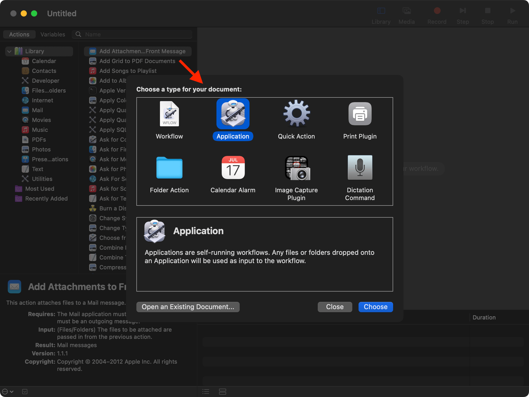Viewport: 529px width, 397px height.
Task: Click the Duration column header
Action: click(x=484, y=317)
